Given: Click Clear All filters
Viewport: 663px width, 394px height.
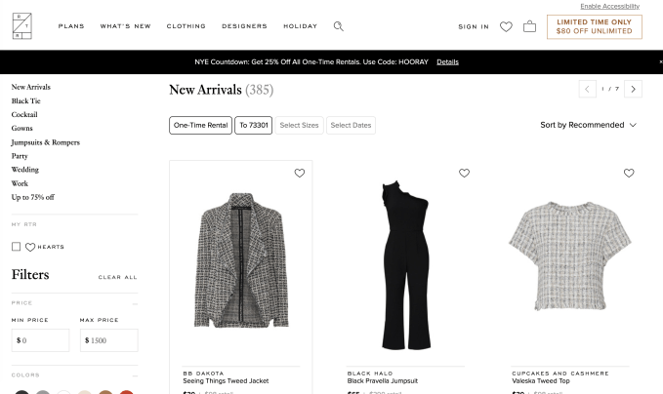Looking at the screenshot, I should coord(117,277).
